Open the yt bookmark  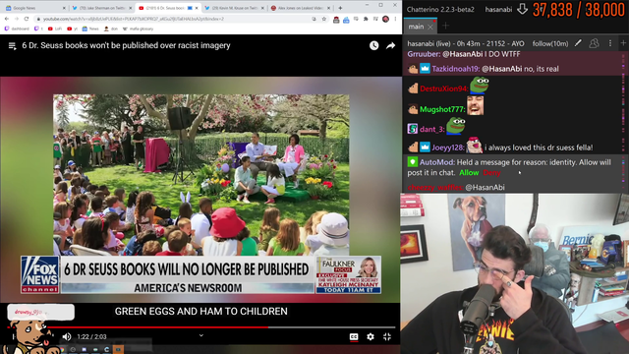point(72,29)
